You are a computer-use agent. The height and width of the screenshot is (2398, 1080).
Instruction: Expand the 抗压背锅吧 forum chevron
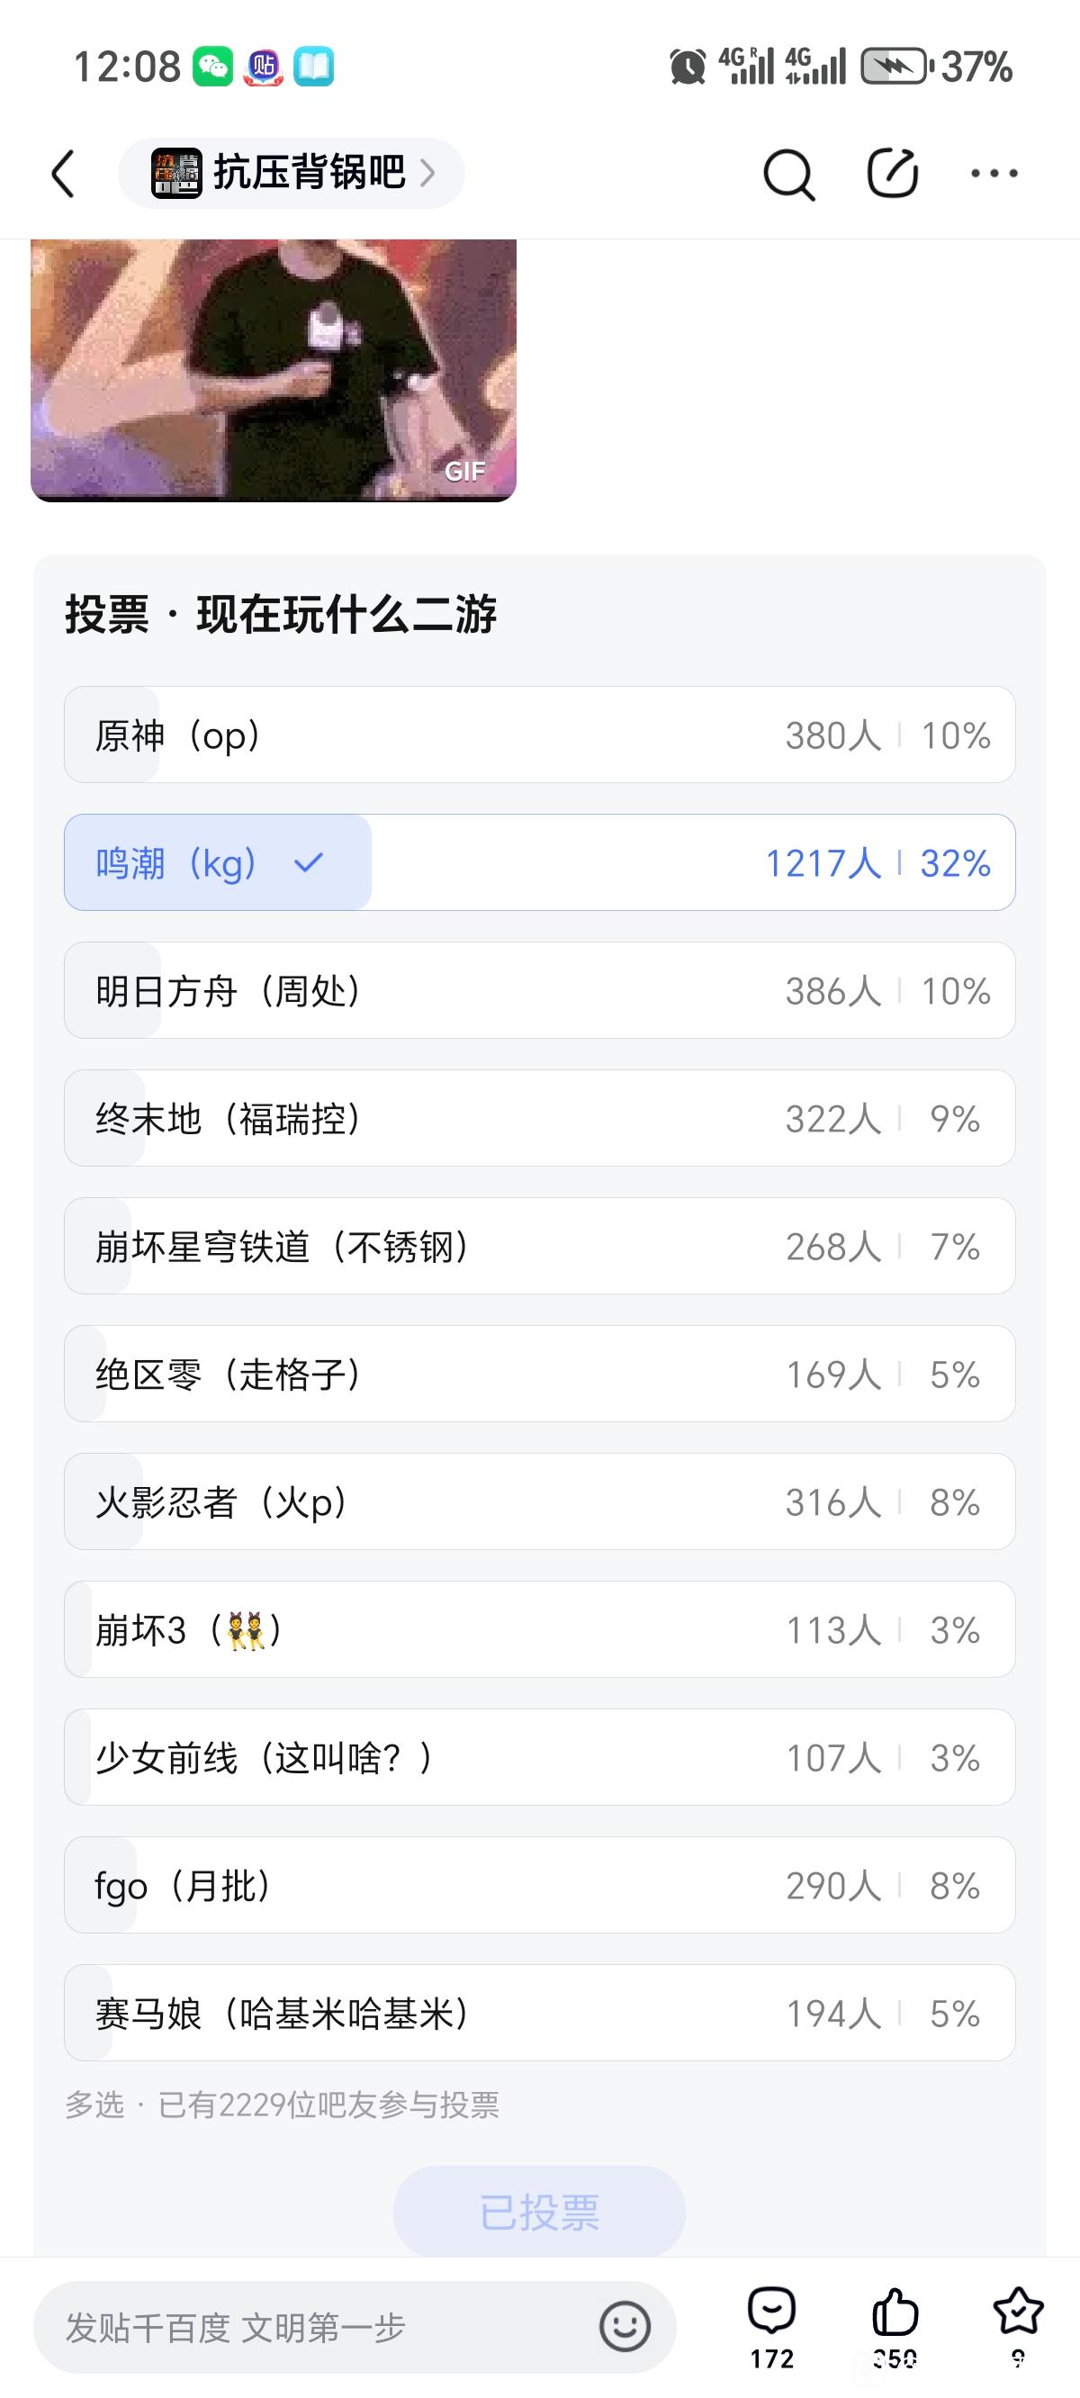[428, 173]
